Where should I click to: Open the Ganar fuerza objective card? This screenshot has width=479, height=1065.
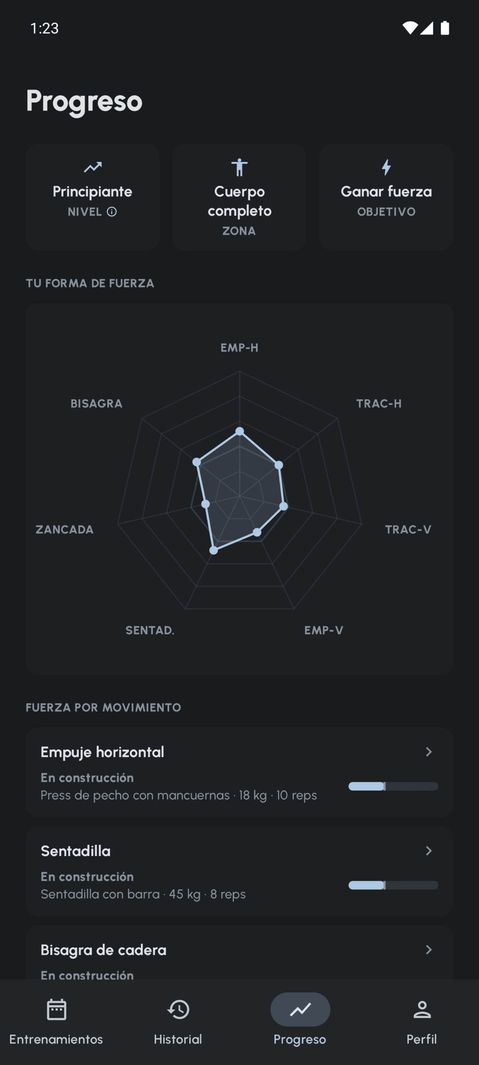point(386,197)
